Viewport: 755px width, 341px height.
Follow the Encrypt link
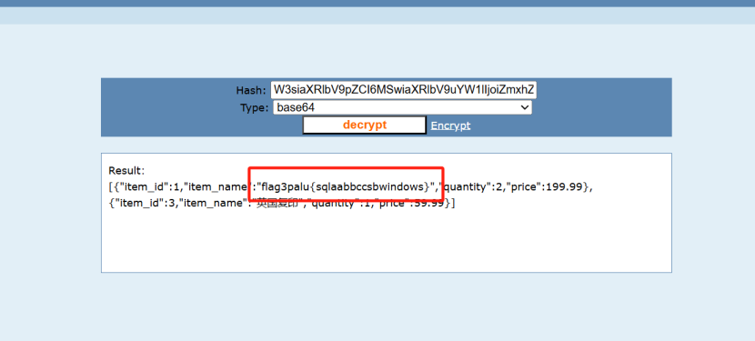pyautogui.click(x=450, y=125)
